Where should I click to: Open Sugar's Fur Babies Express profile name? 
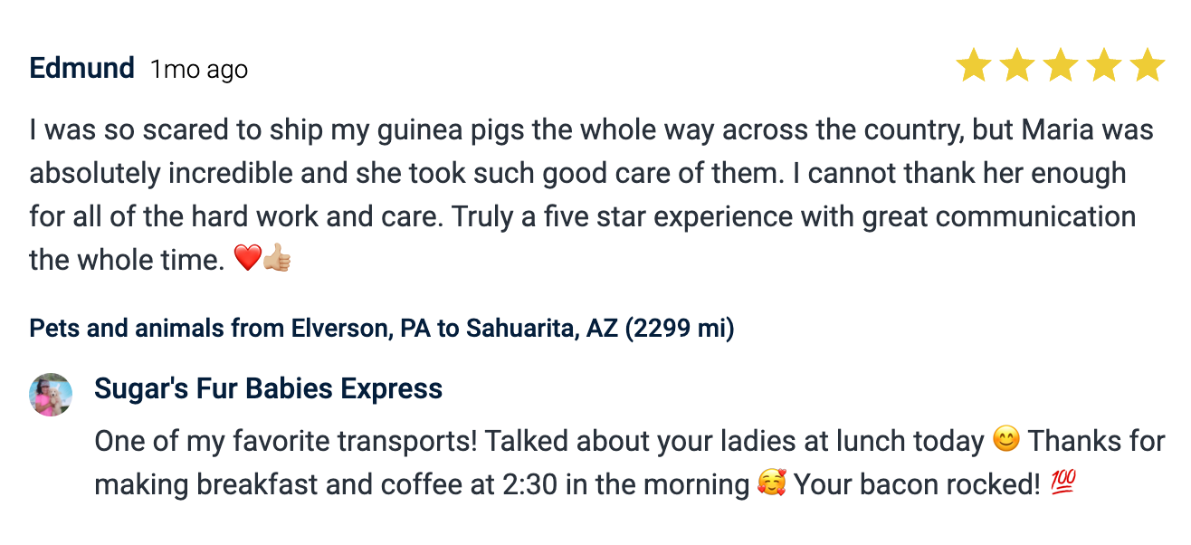pyautogui.click(x=268, y=389)
